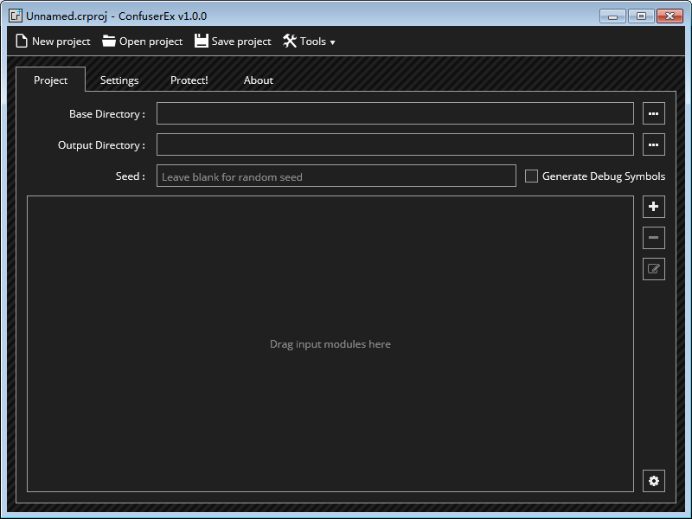The image size is (692, 519).
Task: Select the Project tab
Action: pos(51,80)
